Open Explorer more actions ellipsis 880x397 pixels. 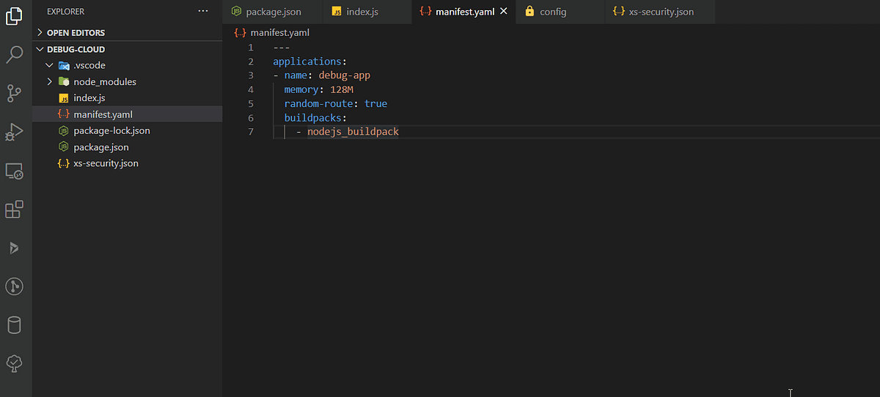tap(203, 11)
